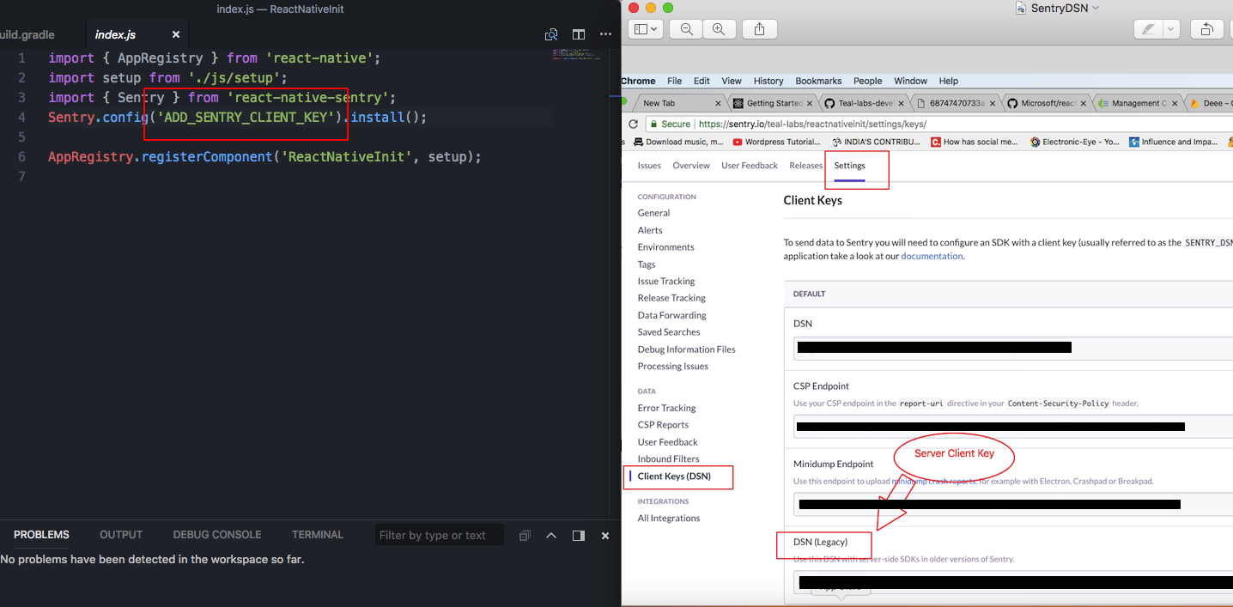Viewport: 1233px width, 607px height.
Task: Click the Preview Share button
Action: tap(760, 29)
